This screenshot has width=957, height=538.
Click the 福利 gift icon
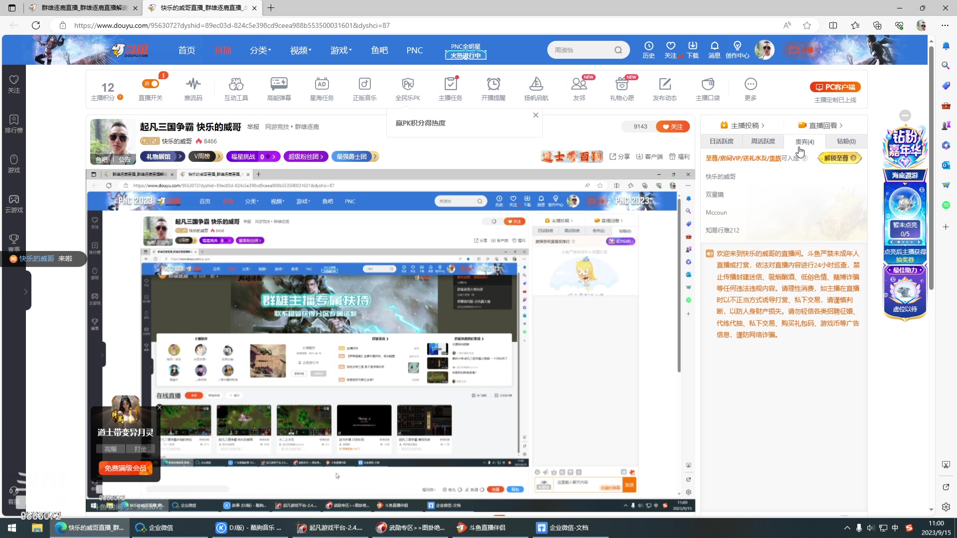(679, 156)
